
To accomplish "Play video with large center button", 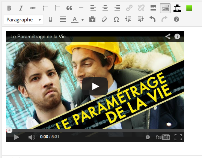I will (x=95, y=86).
